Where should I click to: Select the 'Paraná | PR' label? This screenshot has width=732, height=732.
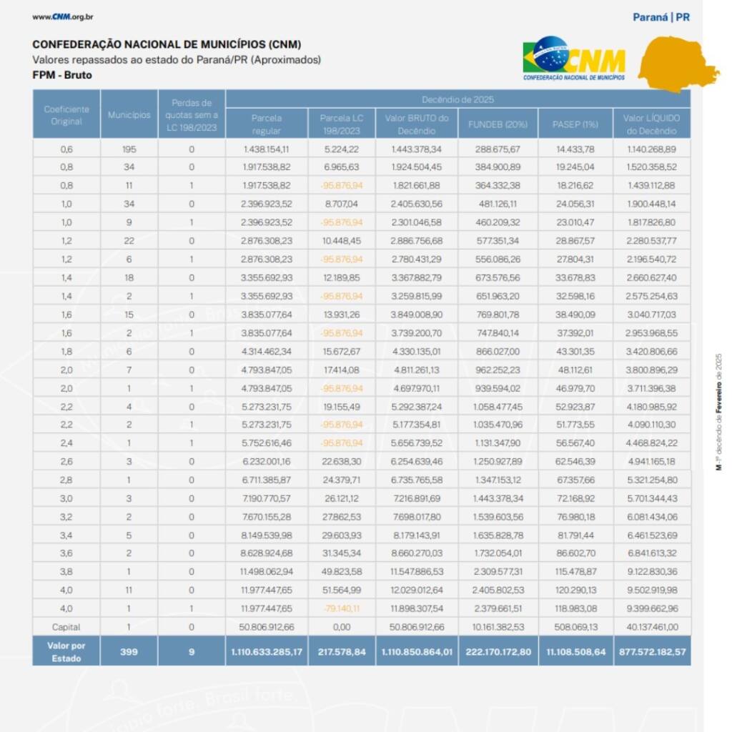661,17
